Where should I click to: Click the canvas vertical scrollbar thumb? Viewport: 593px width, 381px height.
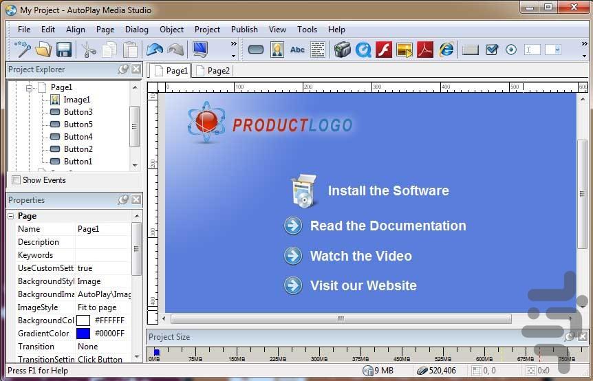pos(582,194)
